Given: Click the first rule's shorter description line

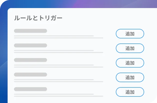Looking at the screenshot, I should [54, 36].
